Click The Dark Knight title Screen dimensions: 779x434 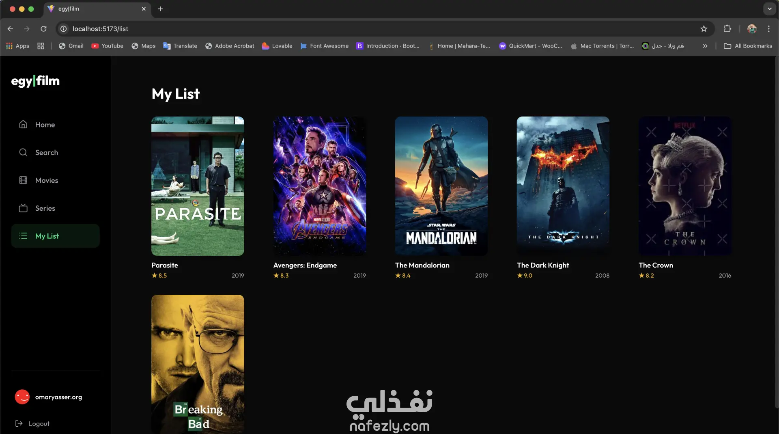543,265
